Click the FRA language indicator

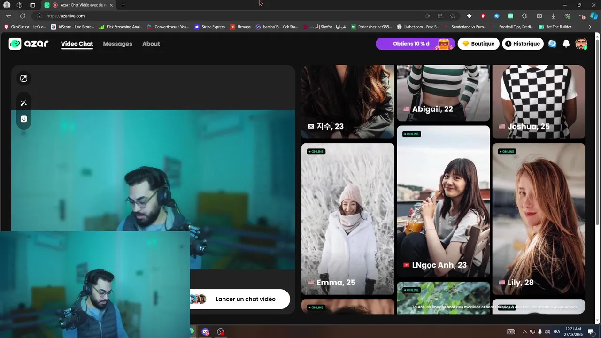(x=557, y=332)
